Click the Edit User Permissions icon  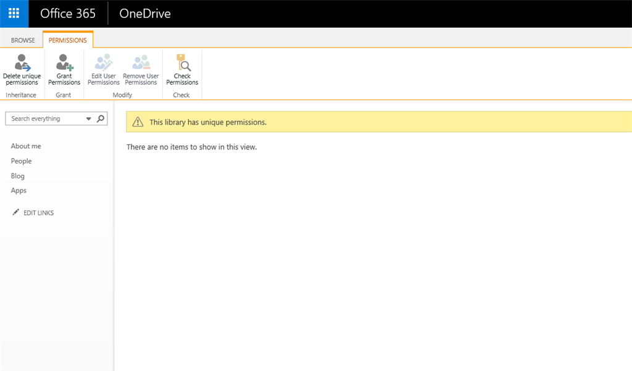pos(104,62)
